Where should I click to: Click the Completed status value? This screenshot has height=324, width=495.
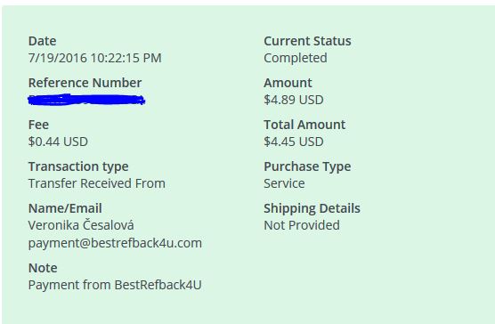tap(296, 58)
